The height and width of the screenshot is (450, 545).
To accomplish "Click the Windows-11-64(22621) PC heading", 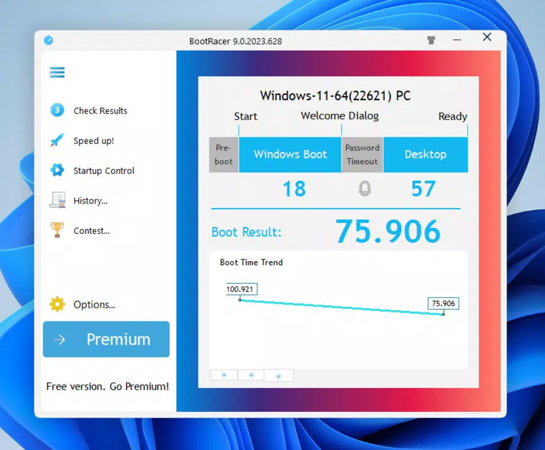I will tap(335, 96).
